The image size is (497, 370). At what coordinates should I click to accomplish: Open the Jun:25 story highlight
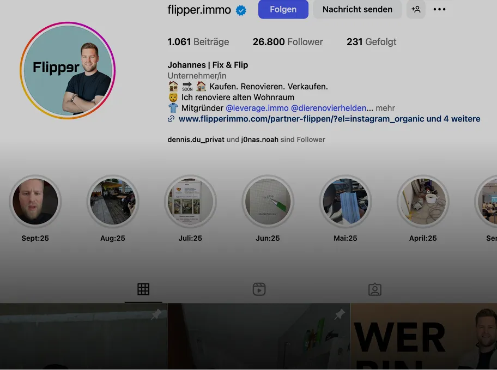coord(268,201)
